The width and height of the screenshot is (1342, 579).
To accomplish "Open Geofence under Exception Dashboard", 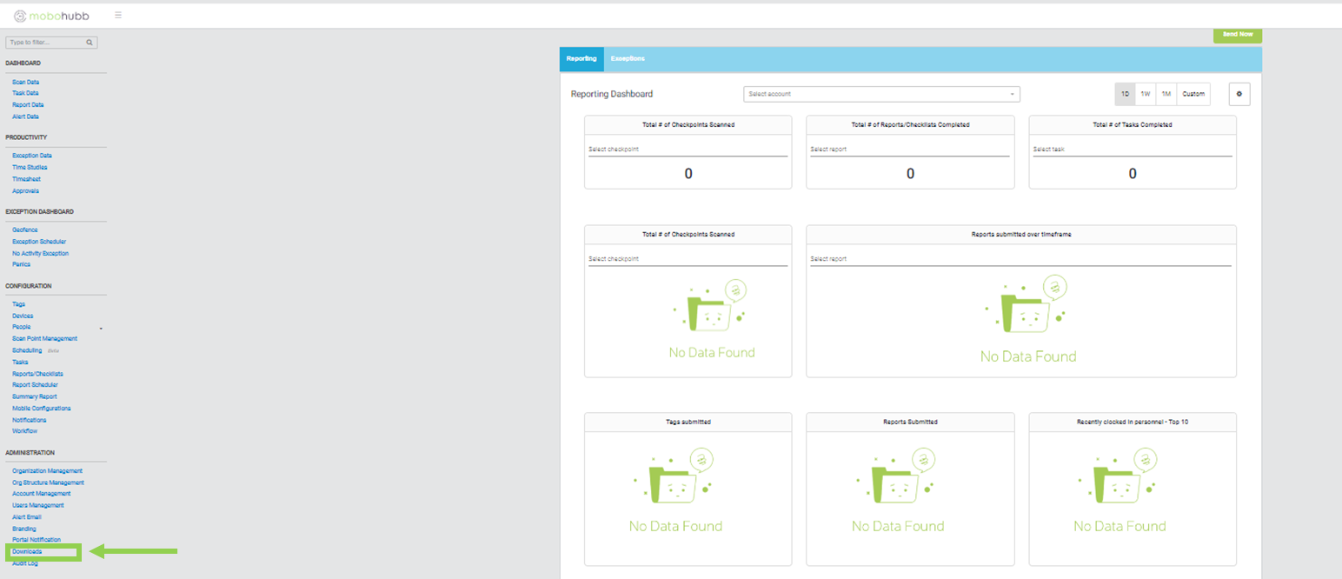I will (25, 230).
